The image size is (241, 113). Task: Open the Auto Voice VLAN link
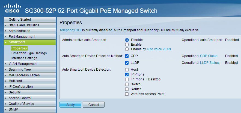click(x=159, y=49)
